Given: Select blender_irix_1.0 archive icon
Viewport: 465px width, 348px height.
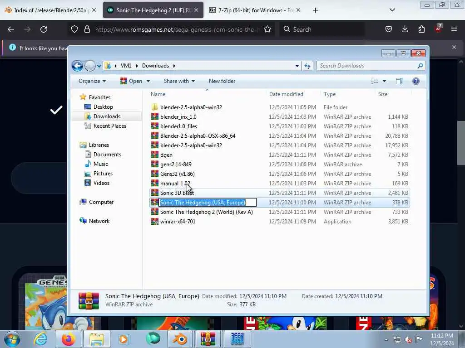Looking at the screenshot, I should tap(154, 116).
